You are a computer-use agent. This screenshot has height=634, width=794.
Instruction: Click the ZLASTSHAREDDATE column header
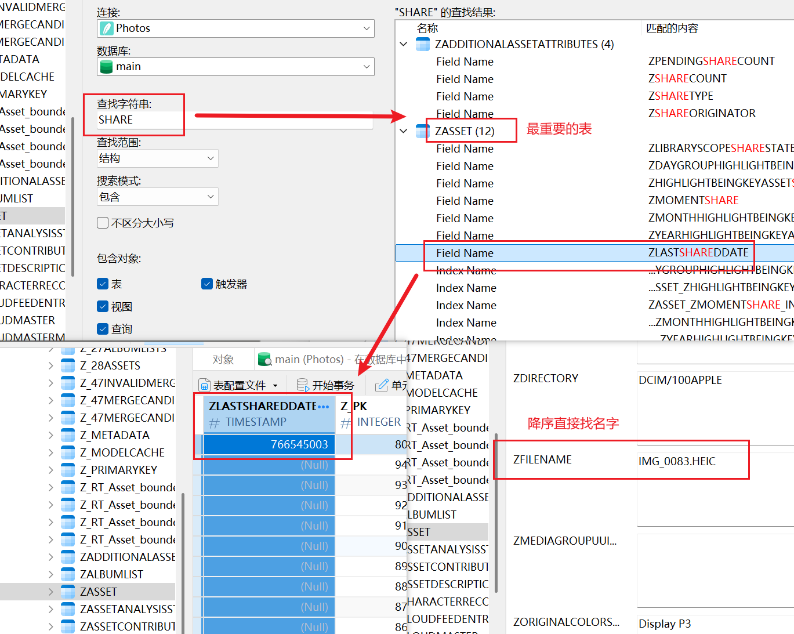pyautogui.click(x=263, y=406)
